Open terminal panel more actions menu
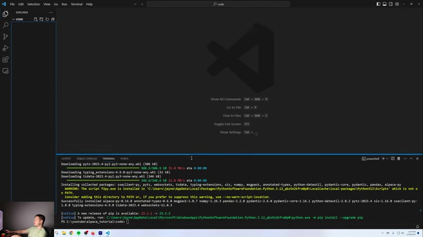 (x=405, y=158)
